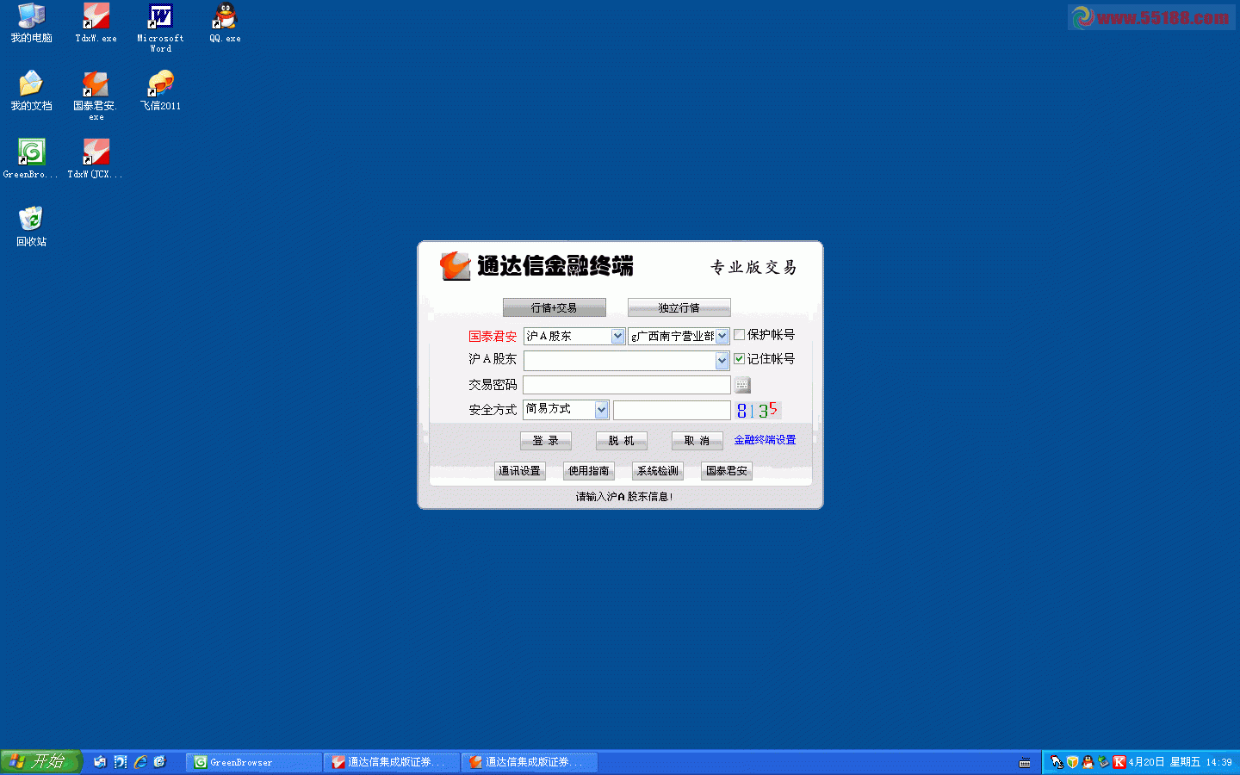Enable the 保护帐号 checkbox
Screen dimensions: 1240x775
(739, 335)
